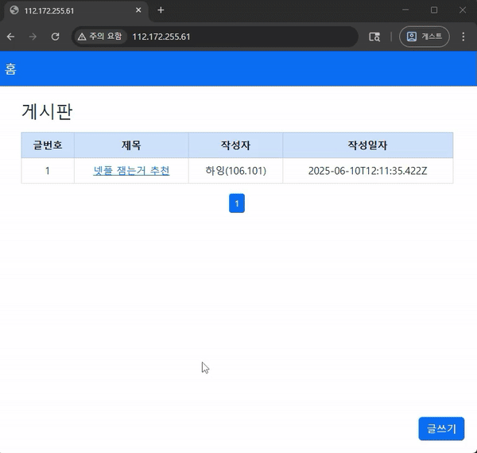Maximize the browser window
Screen dimensions: 477x453
pos(434,10)
